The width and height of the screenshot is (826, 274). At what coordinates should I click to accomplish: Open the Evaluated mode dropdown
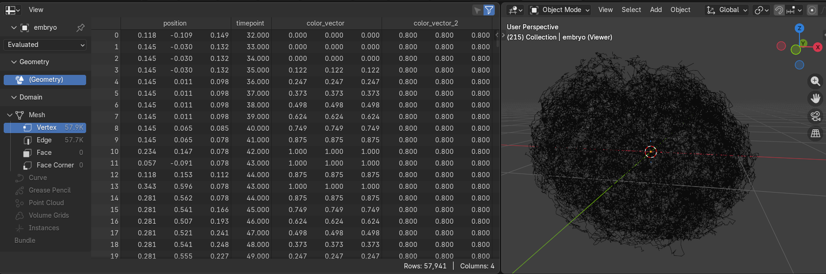pos(45,45)
